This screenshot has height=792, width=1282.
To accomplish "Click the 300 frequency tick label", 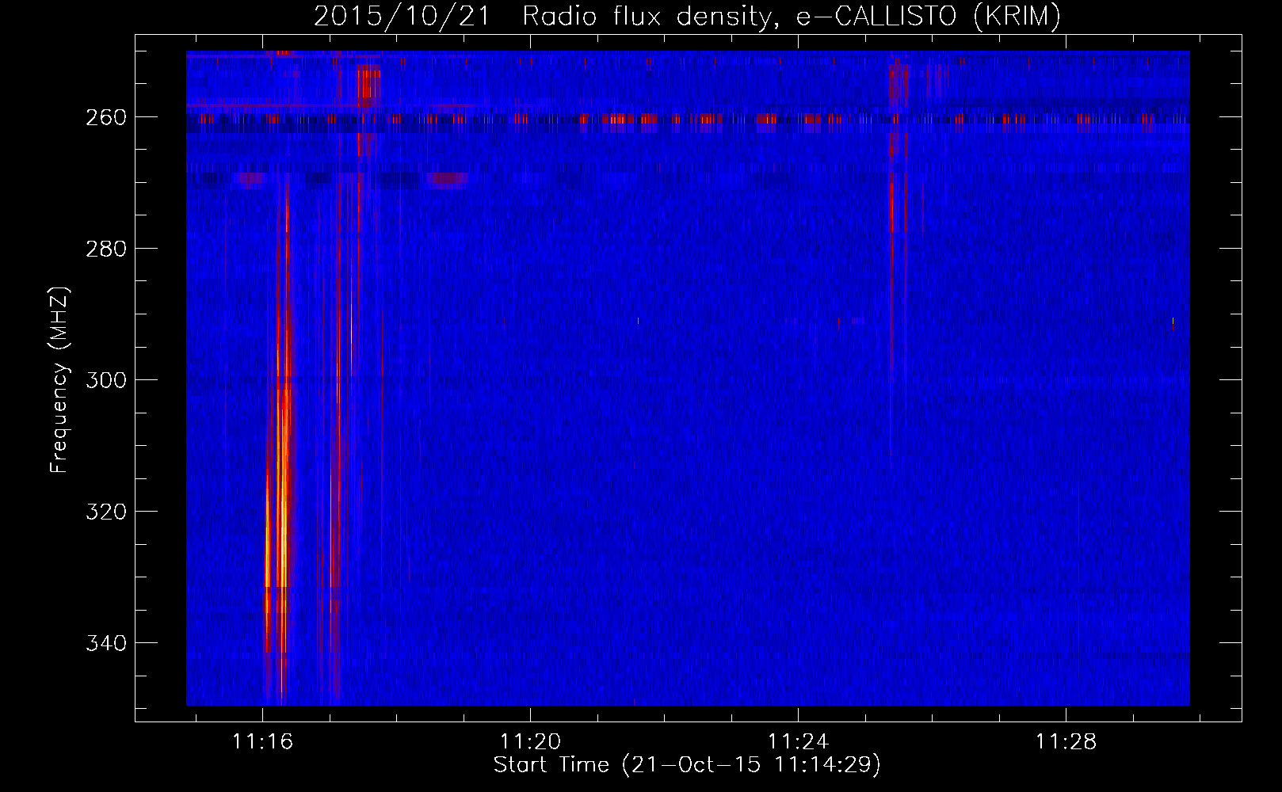I will [105, 380].
